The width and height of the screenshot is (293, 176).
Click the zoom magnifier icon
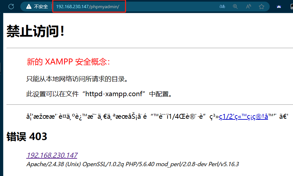(235, 7)
